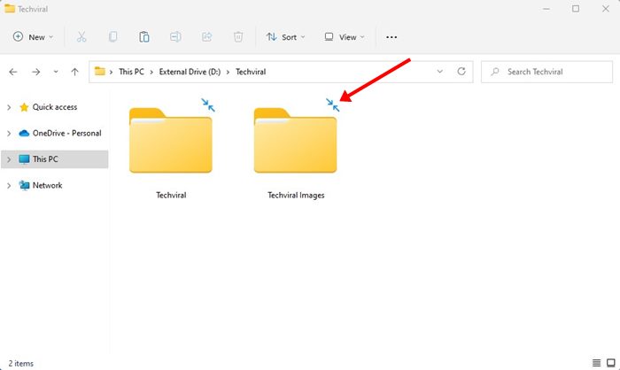This screenshot has width=620, height=370.
Task: Click the Cut scissors icon
Action: (x=81, y=37)
